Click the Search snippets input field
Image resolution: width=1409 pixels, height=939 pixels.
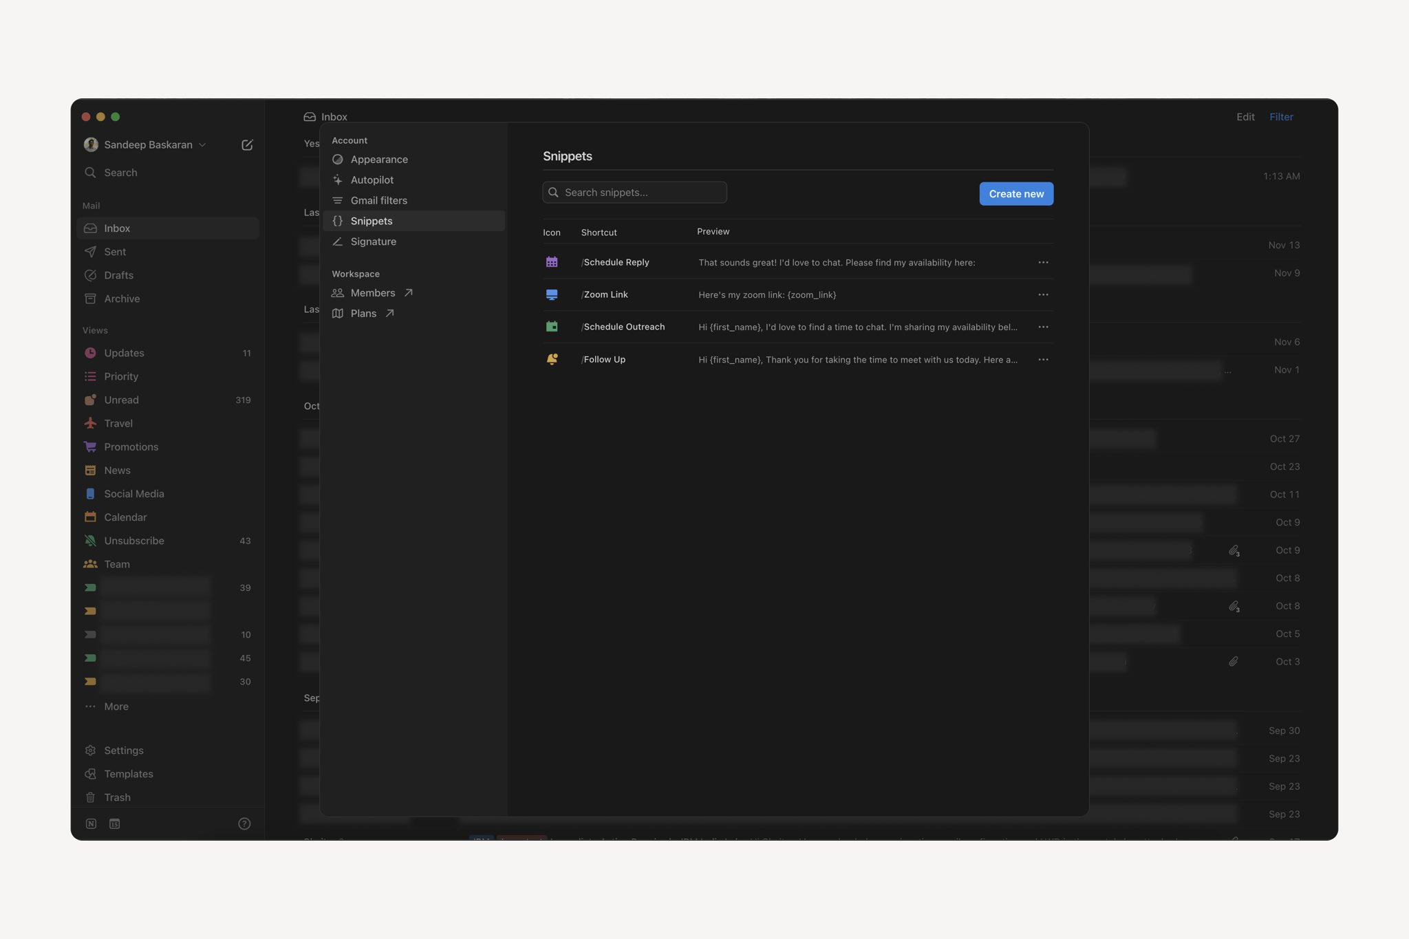tap(634, 192)
